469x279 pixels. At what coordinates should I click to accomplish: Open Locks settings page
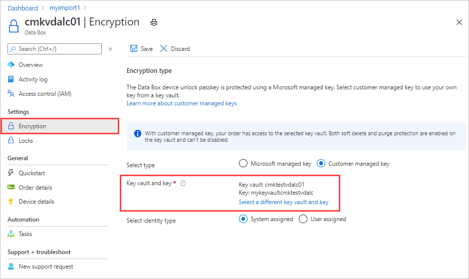coord(25,141)
